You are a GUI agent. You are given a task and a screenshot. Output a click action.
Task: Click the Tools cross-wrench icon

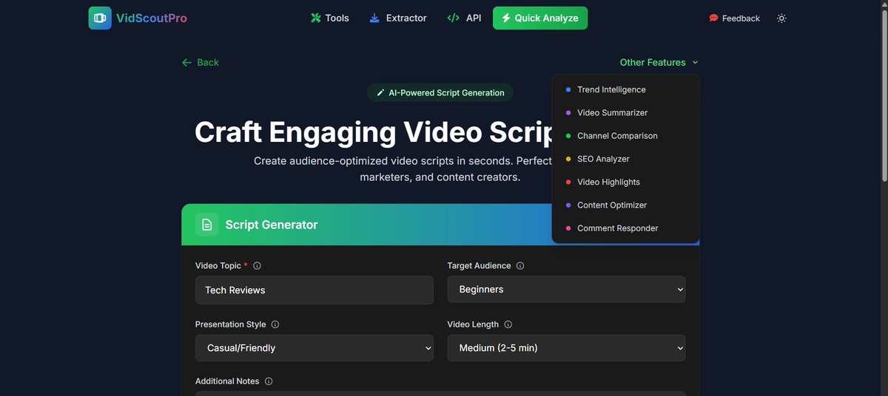click(316, 18)
